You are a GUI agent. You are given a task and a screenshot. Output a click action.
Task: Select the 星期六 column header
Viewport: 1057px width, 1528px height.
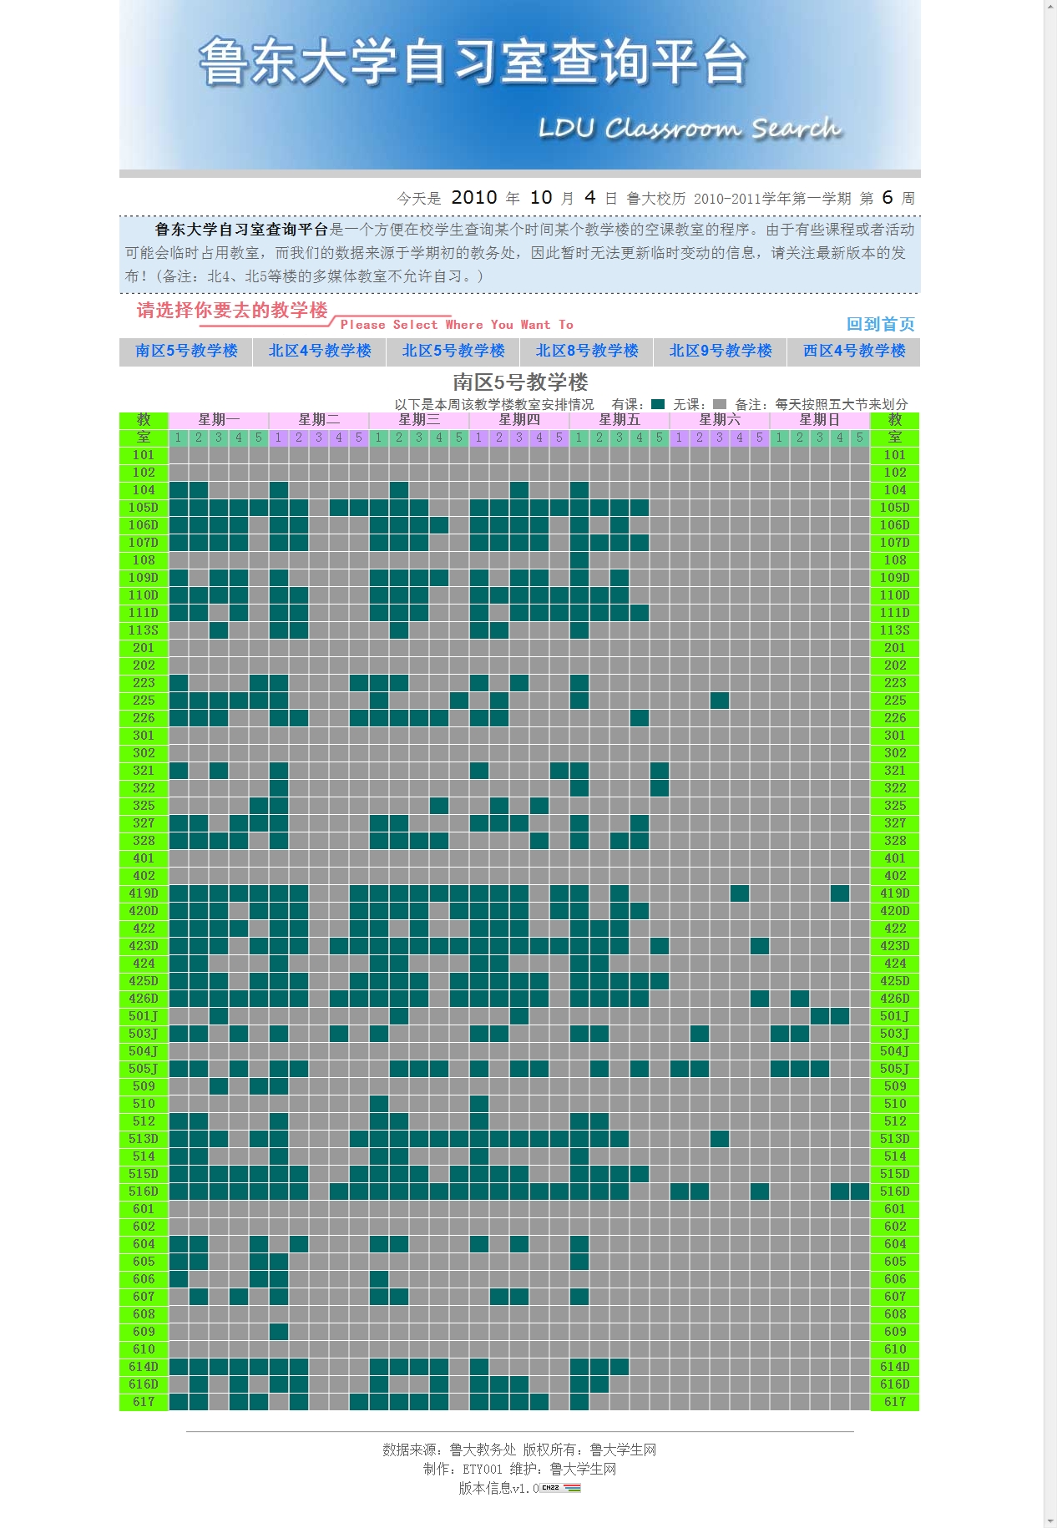pos(720,420)
